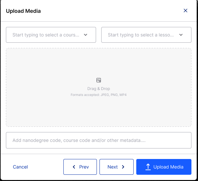Click the Cancel link
The image size is (198, 181).
pos(20,167)
